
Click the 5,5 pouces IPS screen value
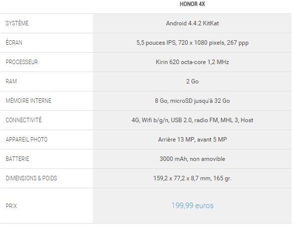(x=192, y=43)
